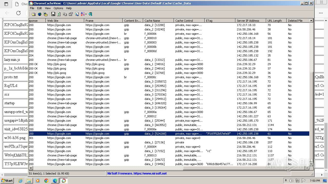328x184 pixels.
Task: Sort by the Deleted File column header
Action: click(298, 21)
